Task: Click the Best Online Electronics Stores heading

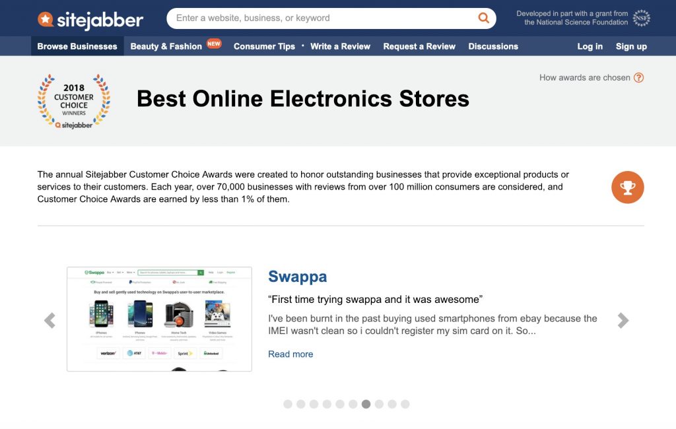Action: (x=302, y=99)
